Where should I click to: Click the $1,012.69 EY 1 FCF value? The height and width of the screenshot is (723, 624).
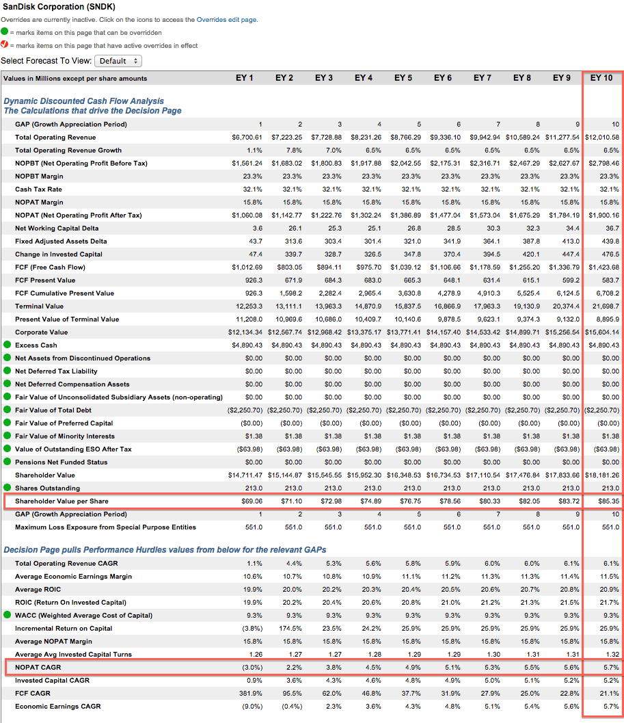click(x=247, y=267)
